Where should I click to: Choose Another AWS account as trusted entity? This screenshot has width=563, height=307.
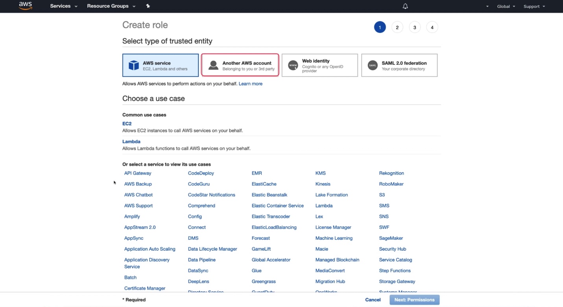(x=240, y=65)
